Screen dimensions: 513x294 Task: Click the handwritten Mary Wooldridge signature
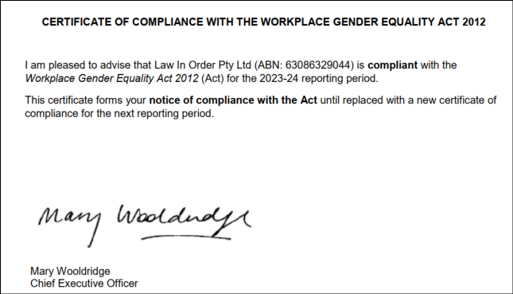tap(145, 225)
